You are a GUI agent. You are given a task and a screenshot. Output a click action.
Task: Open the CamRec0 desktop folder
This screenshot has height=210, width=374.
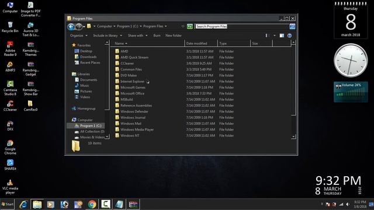(x=30, y=106)
